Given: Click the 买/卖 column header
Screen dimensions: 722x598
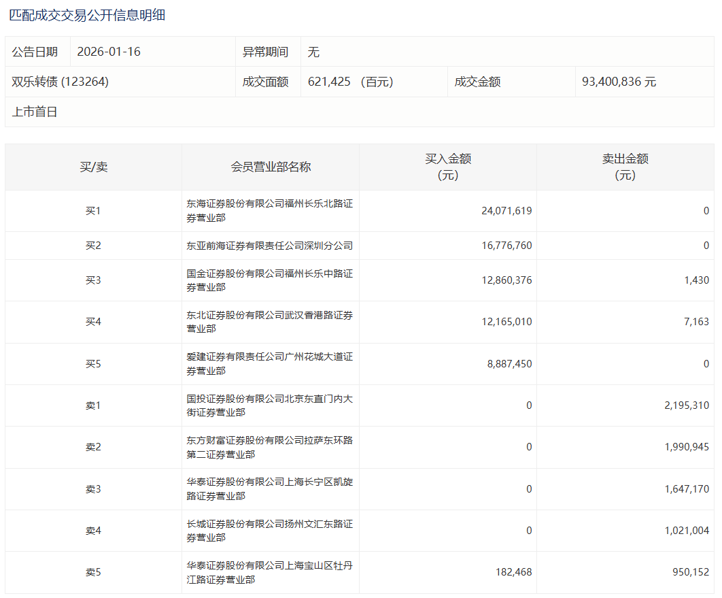Looking at the screenshot, I should click(93, 167).
